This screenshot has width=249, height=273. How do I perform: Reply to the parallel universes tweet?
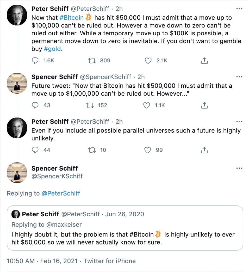35,150
